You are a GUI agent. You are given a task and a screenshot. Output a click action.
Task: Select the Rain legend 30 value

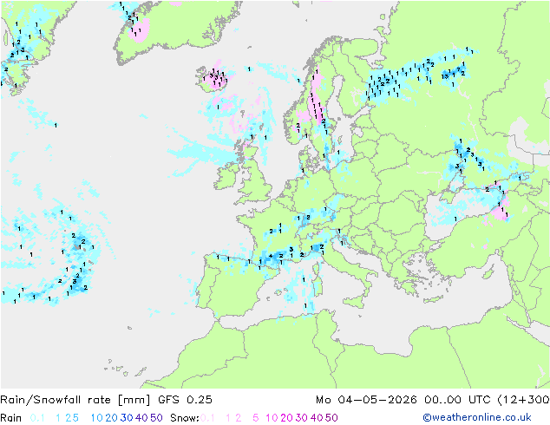(127, 418)
